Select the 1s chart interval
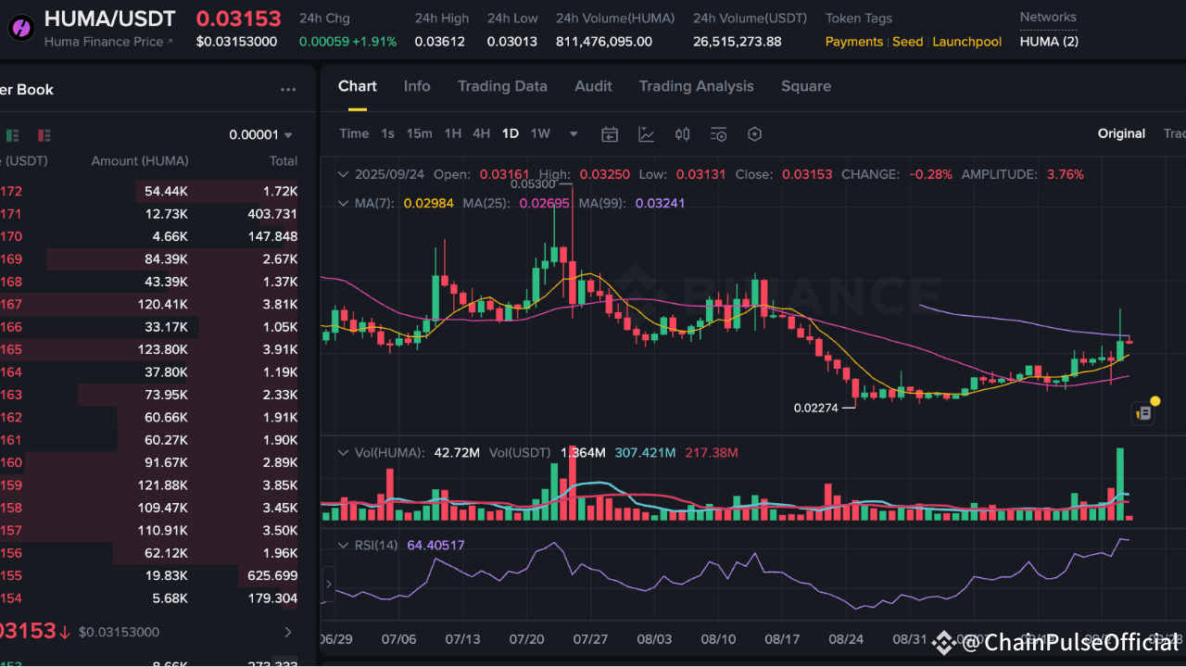 pyautogui.click(x=387, y=133)
